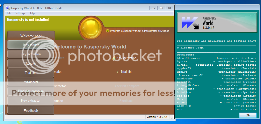The height and width of the screenshot is (124, 261).
Task: Open the Help menu
Action: pyautogui.click(x=32, y=13)
